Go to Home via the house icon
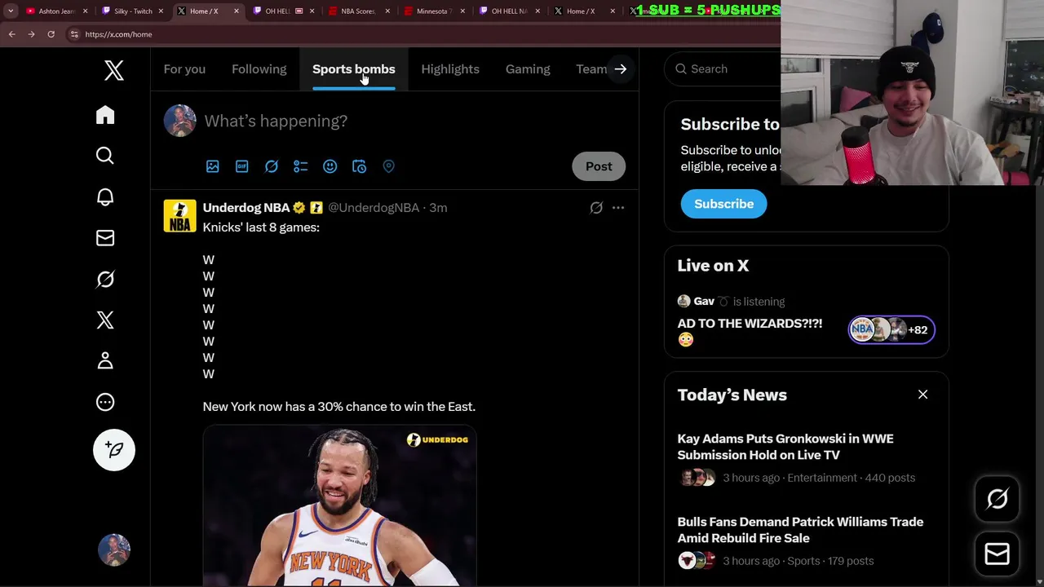The image size is (1044, 587). (105, 115)
